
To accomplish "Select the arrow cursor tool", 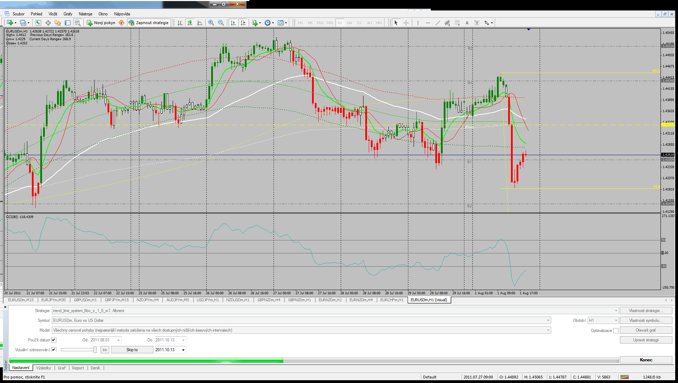I will coord(396,23).
